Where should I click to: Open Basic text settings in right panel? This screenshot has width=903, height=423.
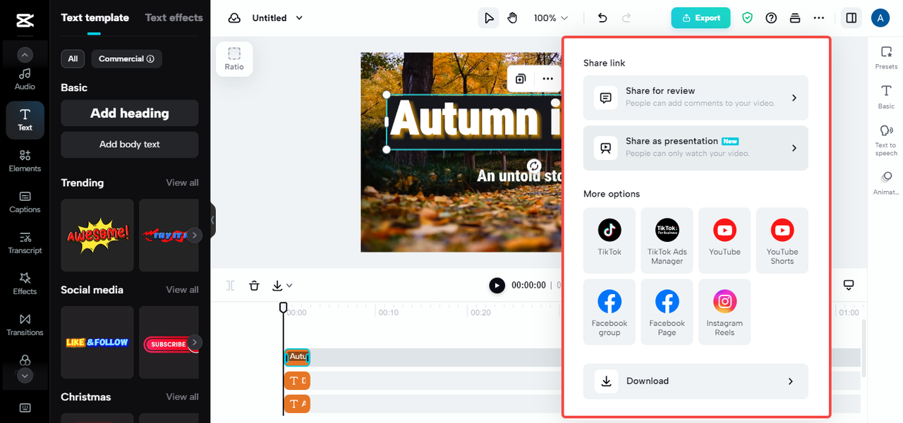pos(886,97)
